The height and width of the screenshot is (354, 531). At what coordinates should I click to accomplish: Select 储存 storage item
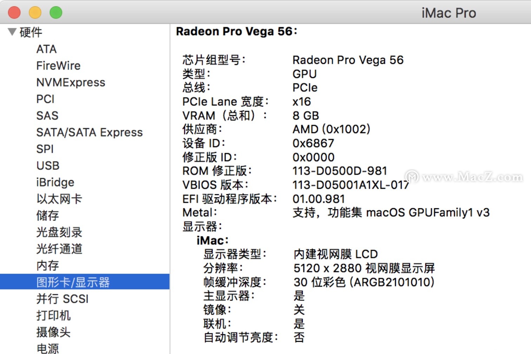click(x=48, y=215)
